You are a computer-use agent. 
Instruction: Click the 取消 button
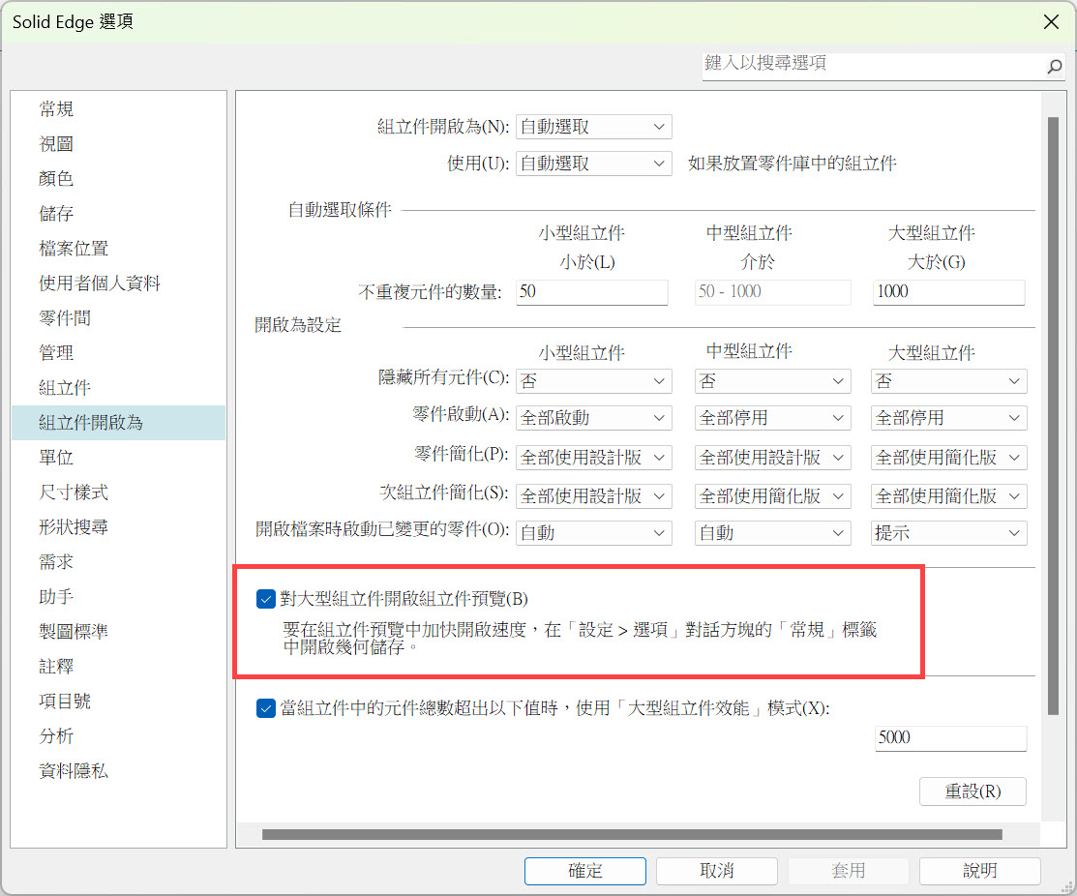click(717, 871)
